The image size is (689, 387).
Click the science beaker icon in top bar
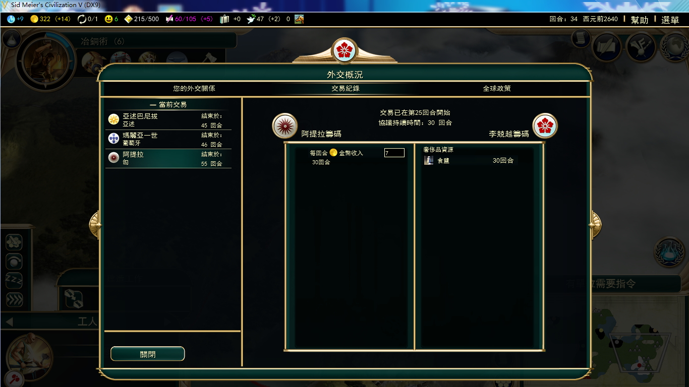11,19
